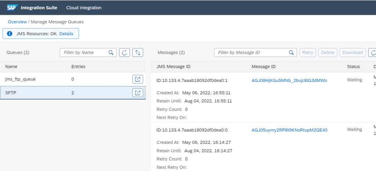Sort the queues list
This screenshot has height=171, width=376.
[138, 52]
